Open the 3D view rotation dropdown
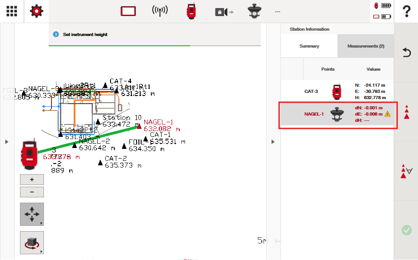418x260 pixels. pos(32,243)
